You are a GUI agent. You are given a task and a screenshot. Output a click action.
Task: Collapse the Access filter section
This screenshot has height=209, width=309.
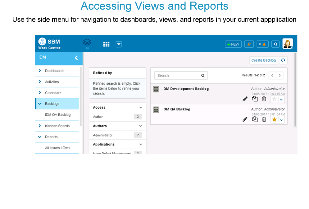coord(141,108)
